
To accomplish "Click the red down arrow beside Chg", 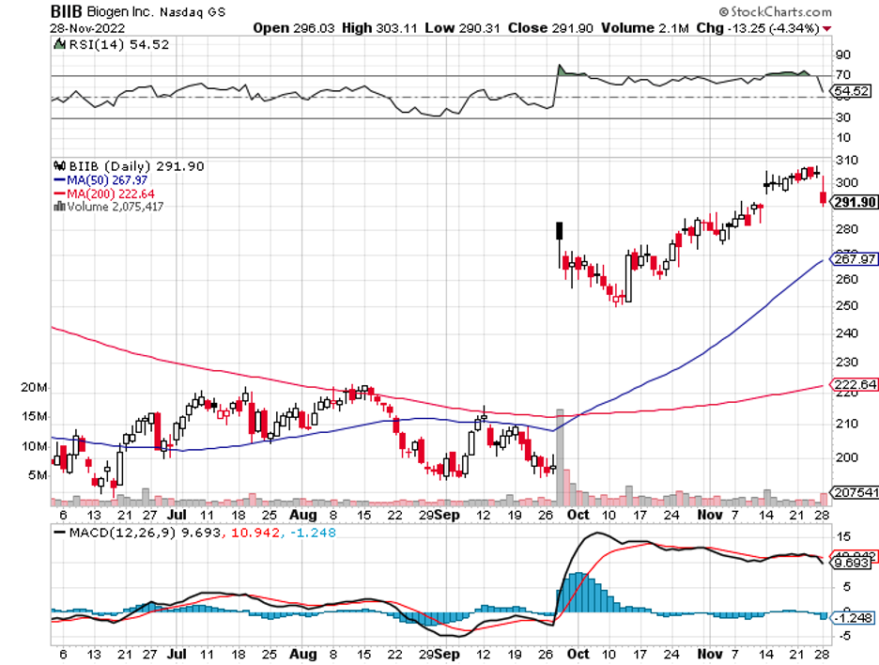I will click(826, 28).
